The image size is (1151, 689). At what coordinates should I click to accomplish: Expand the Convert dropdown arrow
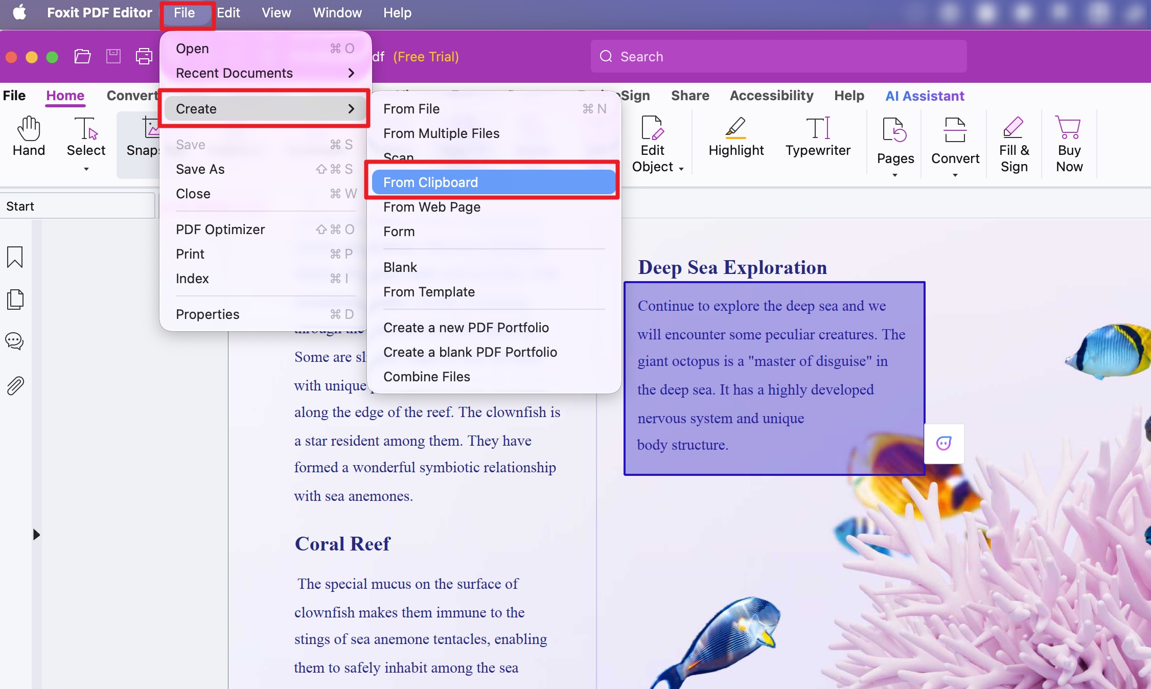click(955, 175)
